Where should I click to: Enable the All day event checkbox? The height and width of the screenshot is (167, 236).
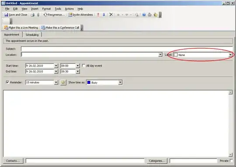(x=83, y=66)
